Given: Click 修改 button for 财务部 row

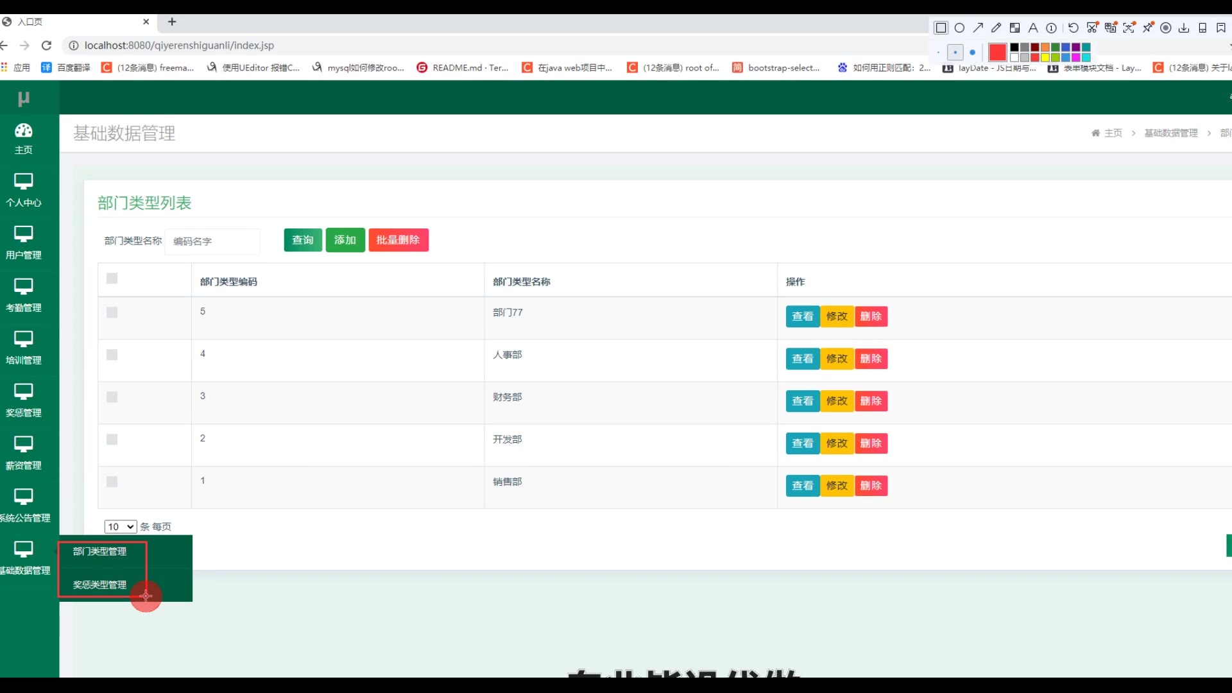Looking at the screenshot, I should click(837, 401).
